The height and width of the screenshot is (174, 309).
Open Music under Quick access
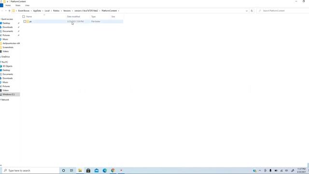pos(5,39)
